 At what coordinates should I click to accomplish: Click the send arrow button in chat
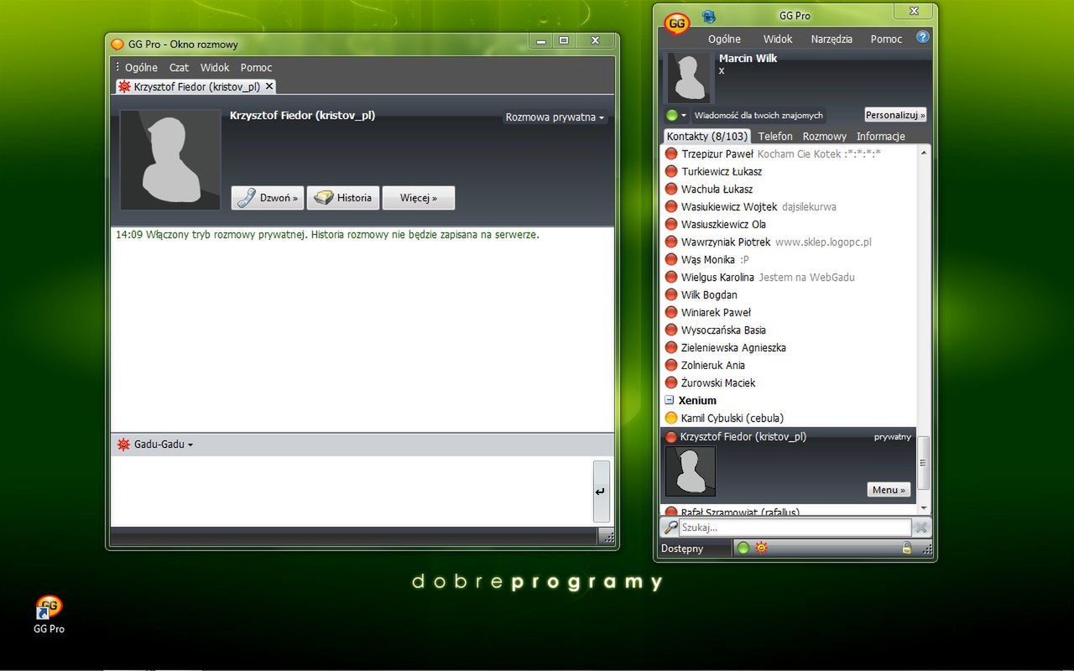[601, 492]
